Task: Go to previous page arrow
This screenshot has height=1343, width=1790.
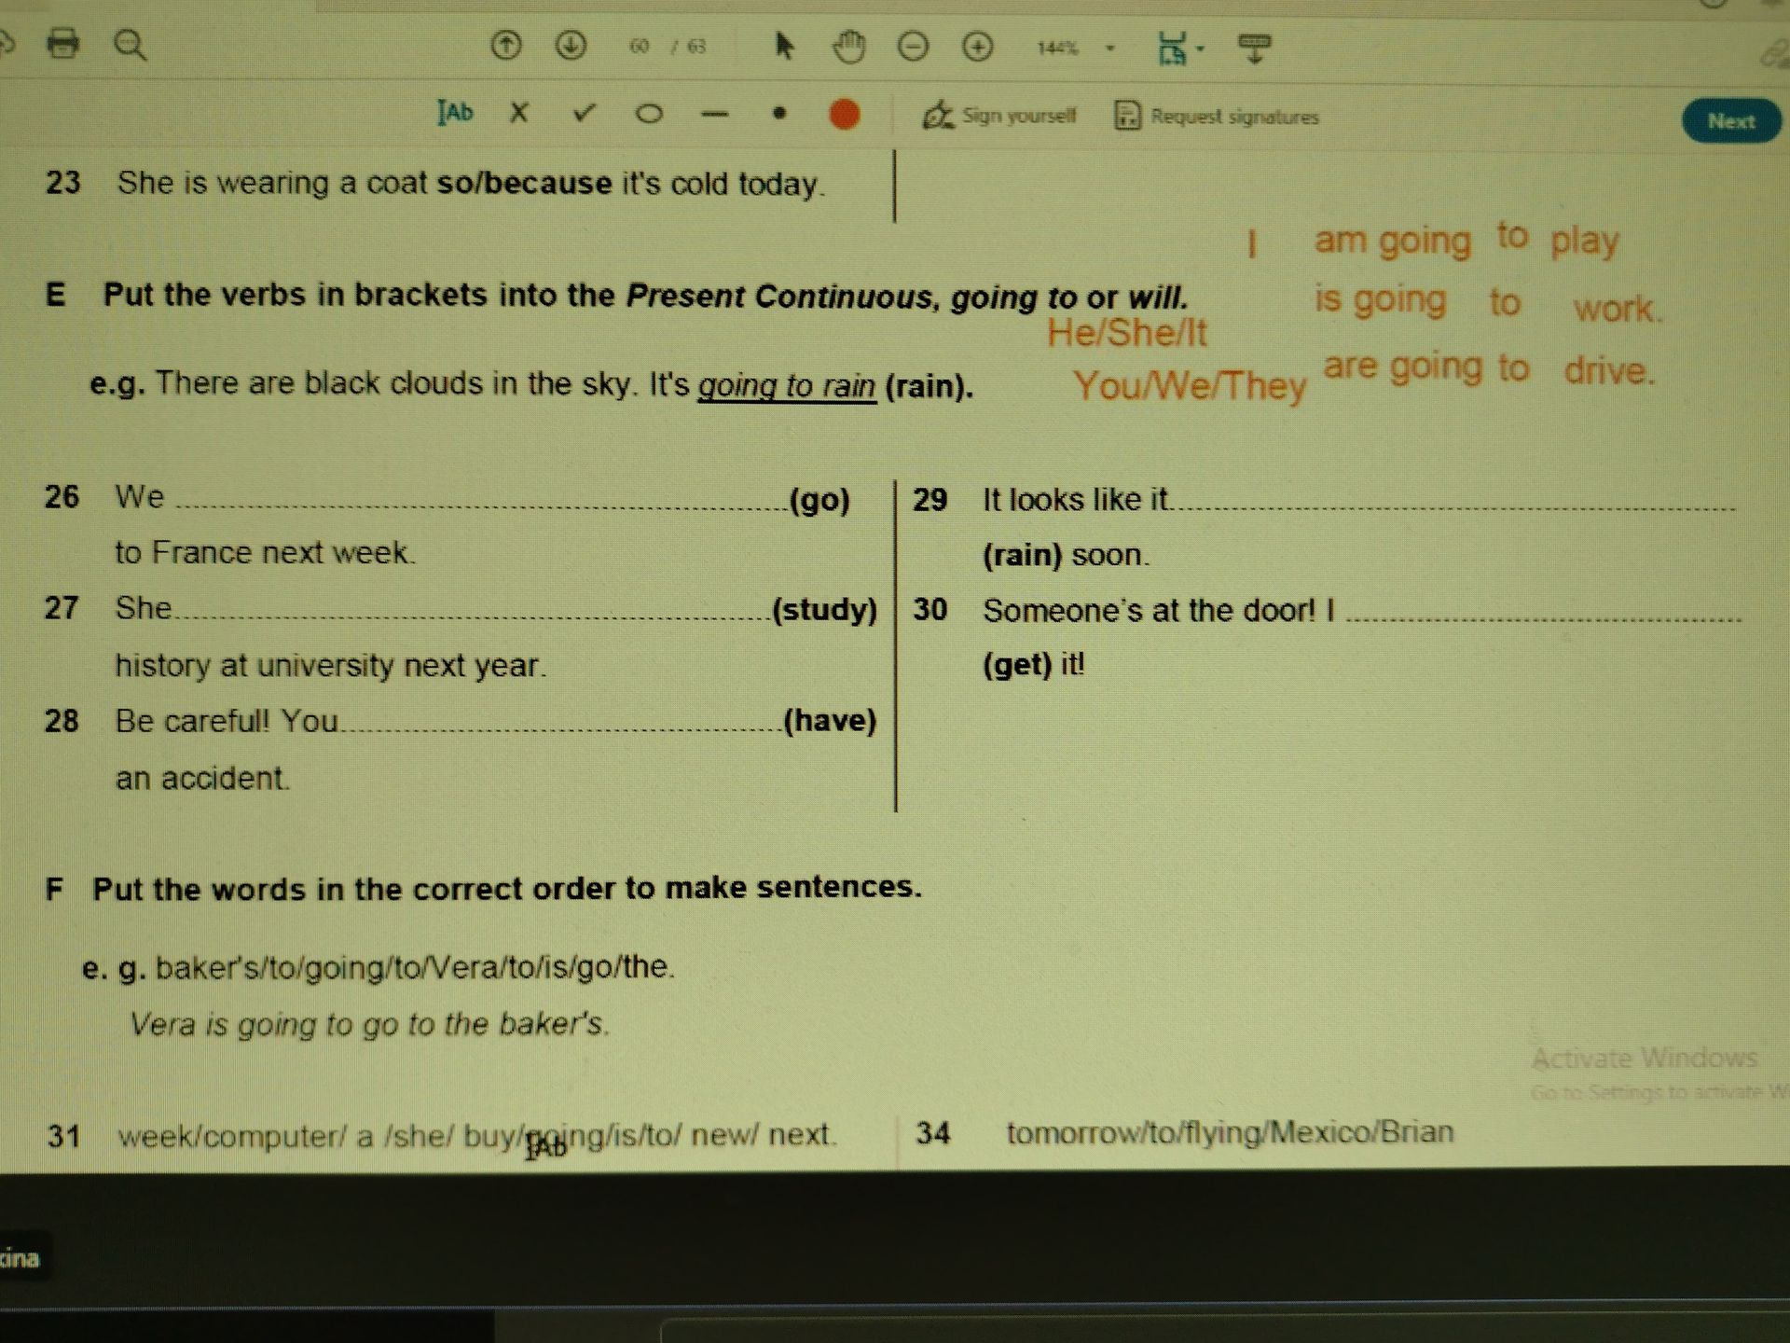Action: point(506,45)
